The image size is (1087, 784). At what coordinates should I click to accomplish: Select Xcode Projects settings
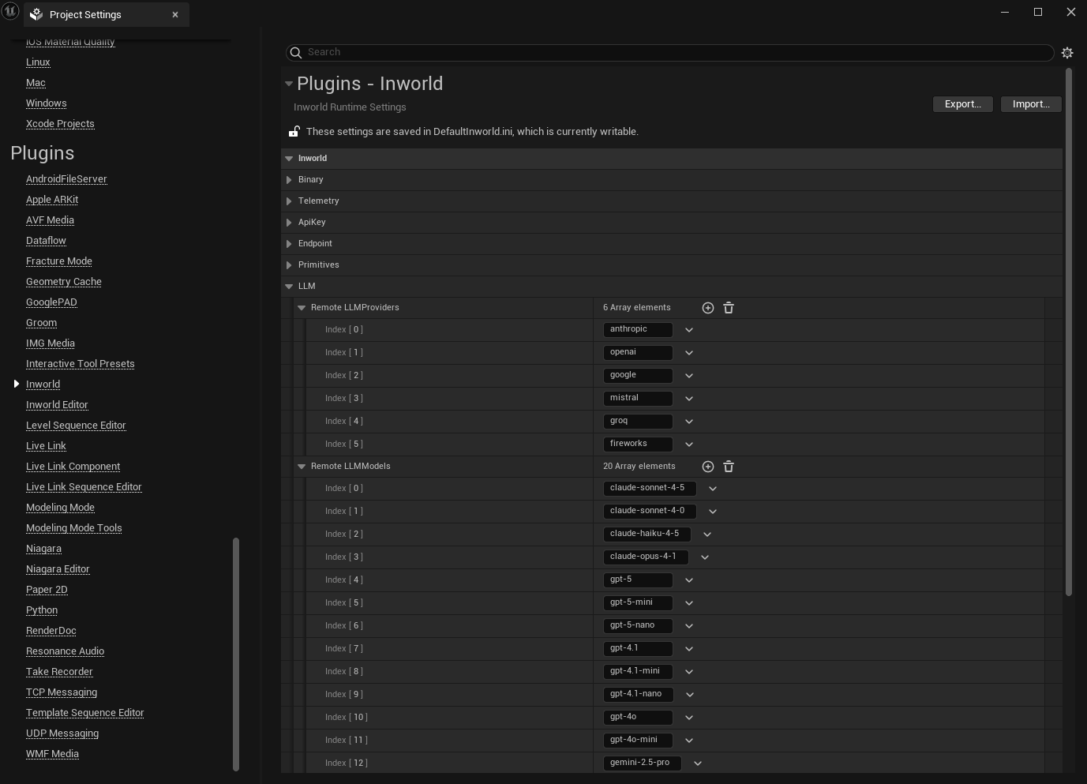[x=60, y=124]
